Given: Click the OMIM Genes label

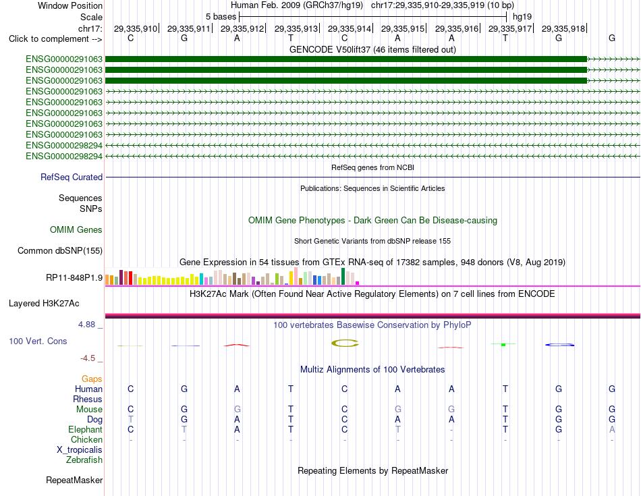Looking at the screenshot, I should point(76,230).
